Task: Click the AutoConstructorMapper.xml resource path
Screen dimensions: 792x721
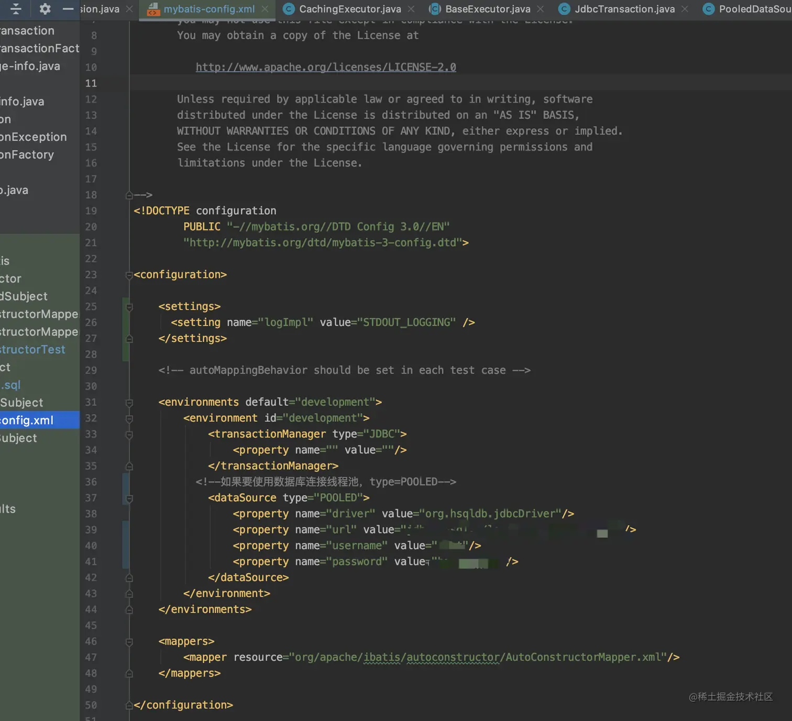Action: coord(478,658)
